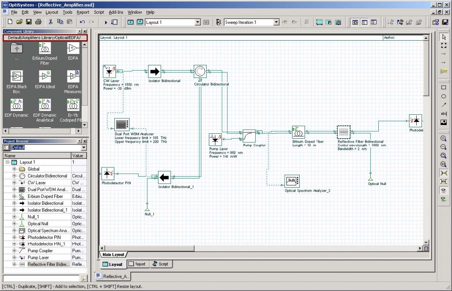The image size is (452, 291).
Task: Select Photodetector PIN in Project Browser
Action: pyautogui.click(x=44, y=238)
